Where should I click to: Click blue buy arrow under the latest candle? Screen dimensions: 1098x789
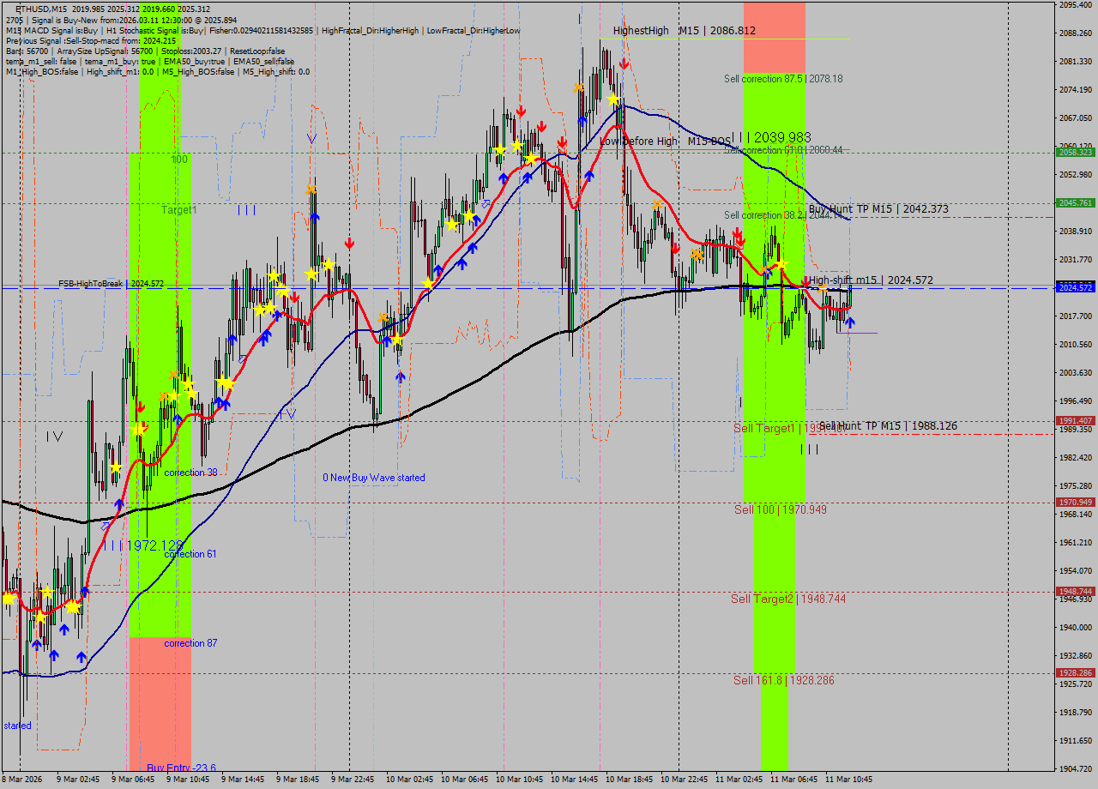[x=849, y=322]
